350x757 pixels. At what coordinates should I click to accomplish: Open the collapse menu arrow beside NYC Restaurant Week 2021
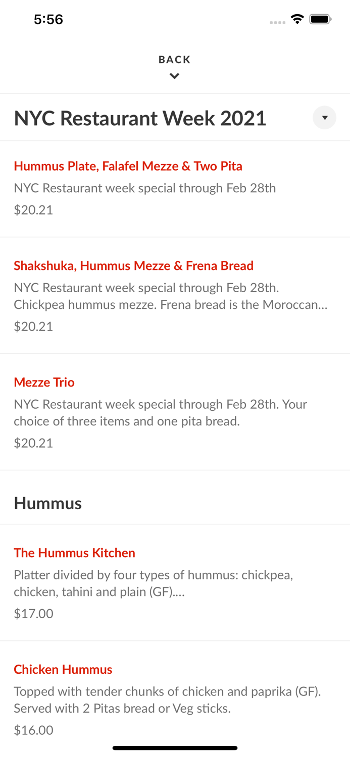click(325, 118)
